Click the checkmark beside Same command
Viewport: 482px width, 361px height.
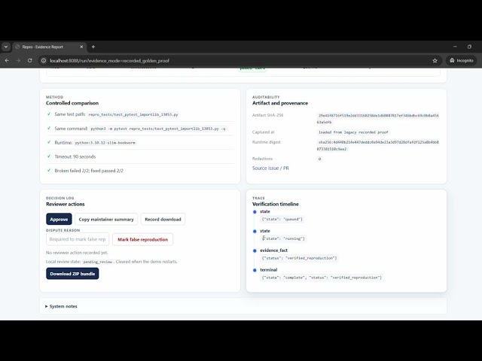click(x=48, y=128)
